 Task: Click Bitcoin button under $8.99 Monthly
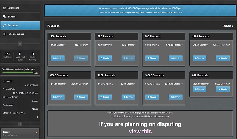pyautogui.click(x=105, y=58)
